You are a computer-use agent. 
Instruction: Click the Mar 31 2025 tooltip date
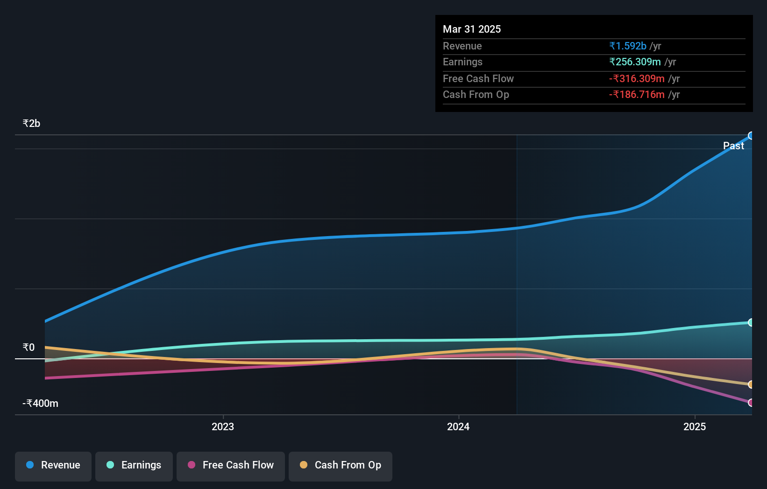[x=472, y=29]
